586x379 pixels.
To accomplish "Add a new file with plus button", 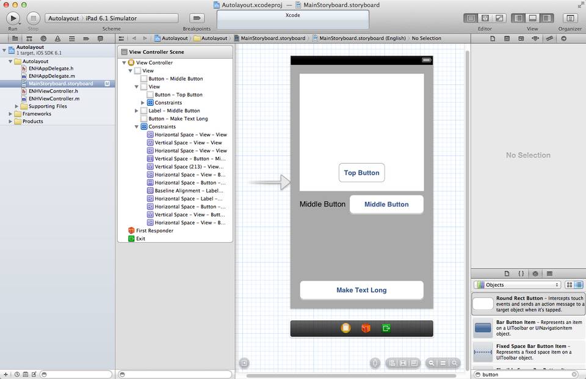I will pyautogui.click(x=5, y=374).
